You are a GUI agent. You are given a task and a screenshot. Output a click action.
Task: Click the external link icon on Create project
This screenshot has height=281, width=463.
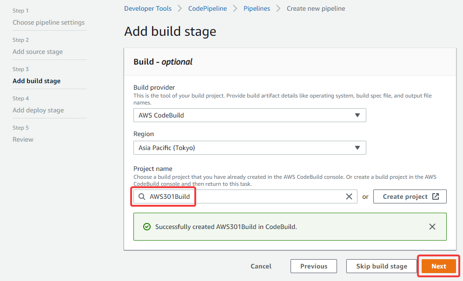point(436,196)
